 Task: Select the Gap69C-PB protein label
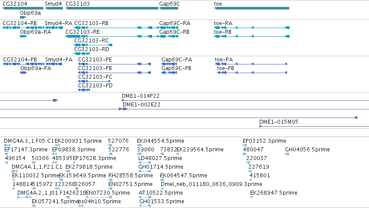176,68
